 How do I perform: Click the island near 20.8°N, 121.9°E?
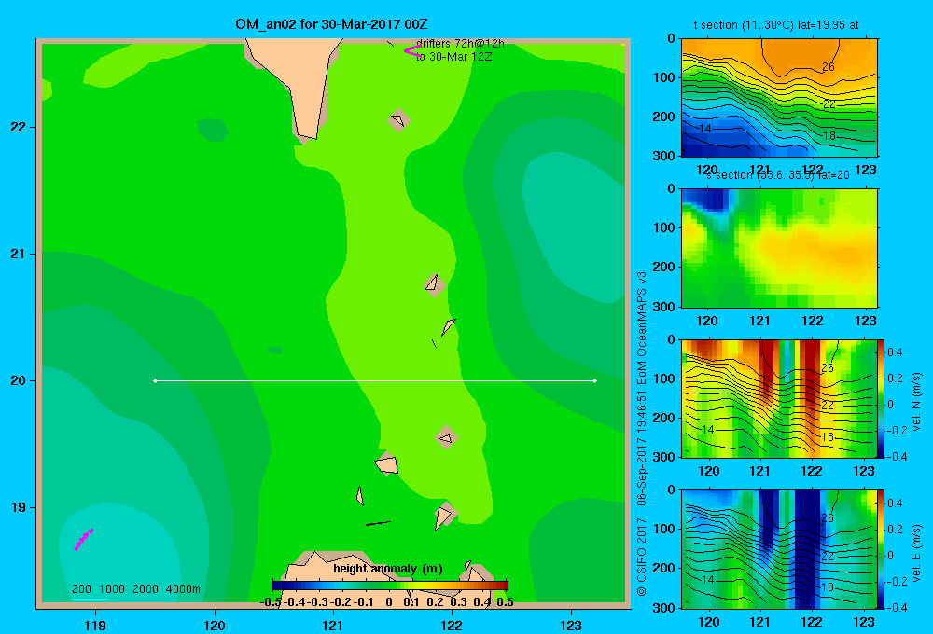(434, 283)
